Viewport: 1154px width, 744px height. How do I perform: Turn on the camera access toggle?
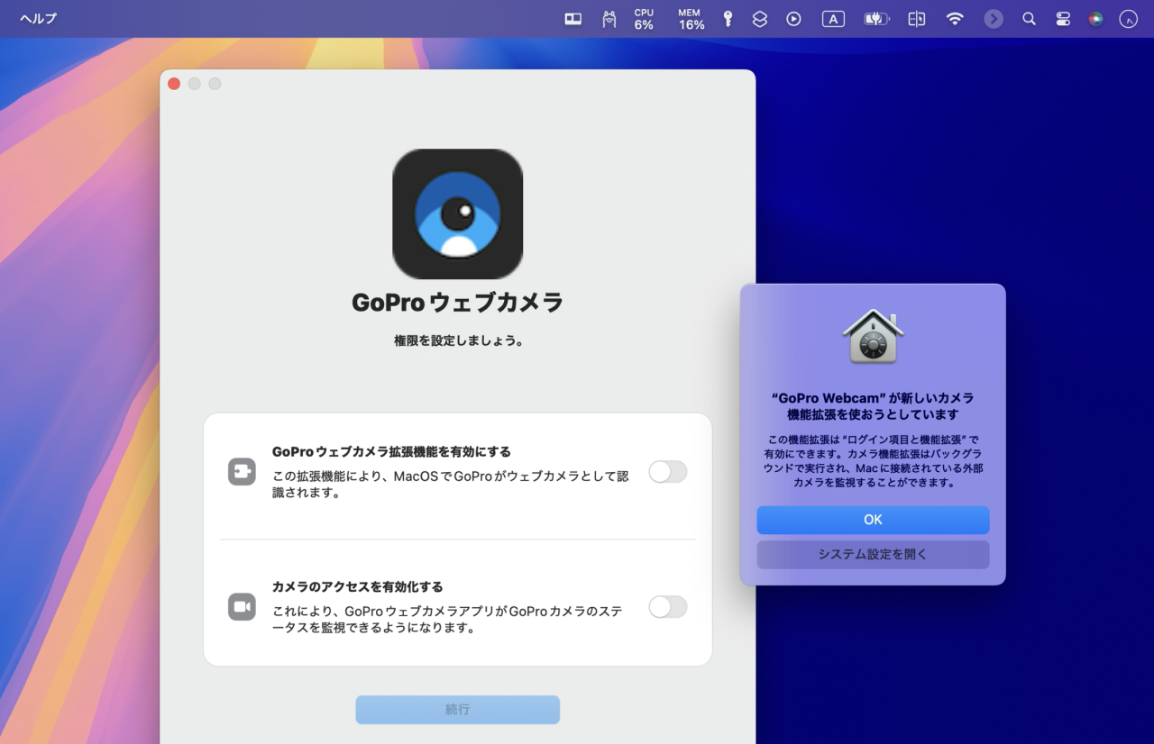(x=668, y=607)
